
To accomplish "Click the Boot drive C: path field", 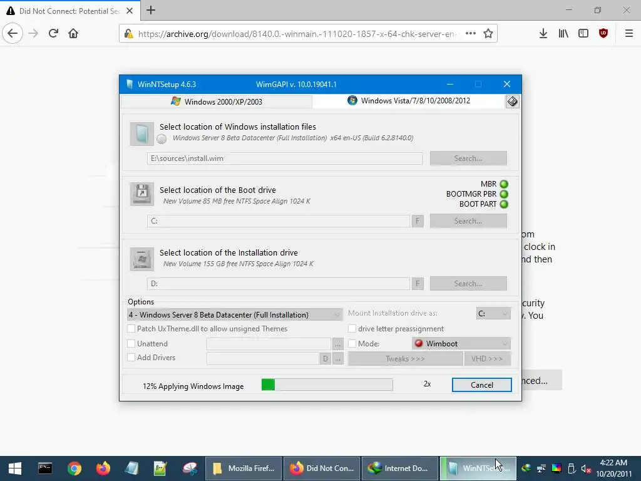I will [x=279, y=221].
